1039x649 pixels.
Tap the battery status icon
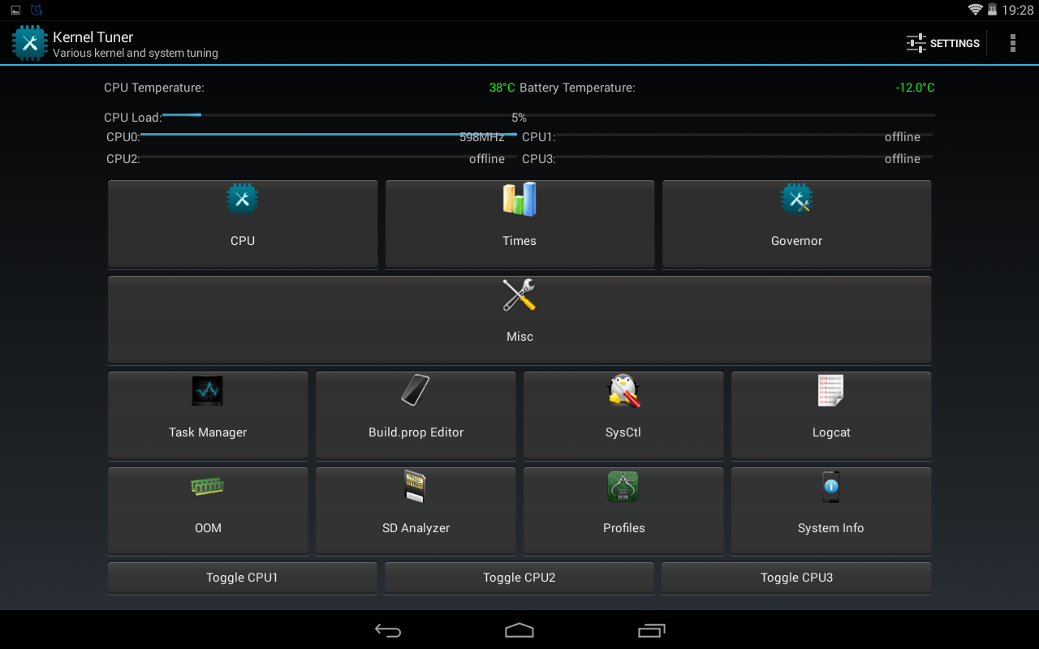click(992, 10)
